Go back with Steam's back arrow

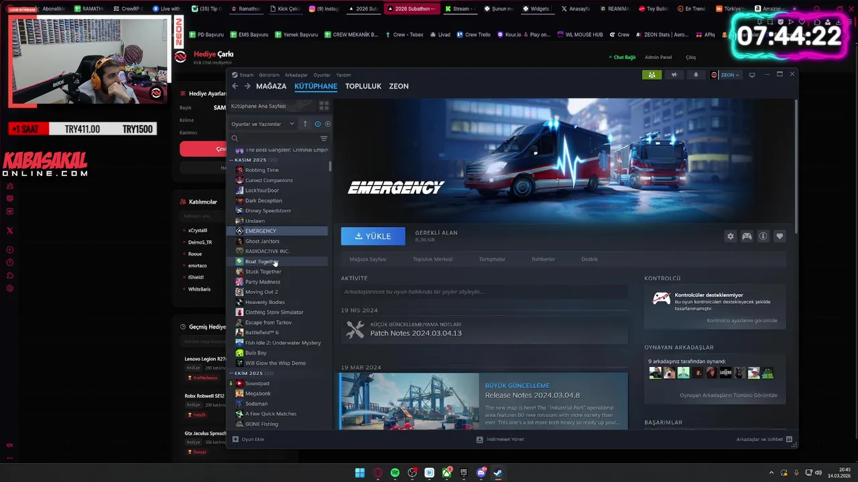tap(235, 86)
